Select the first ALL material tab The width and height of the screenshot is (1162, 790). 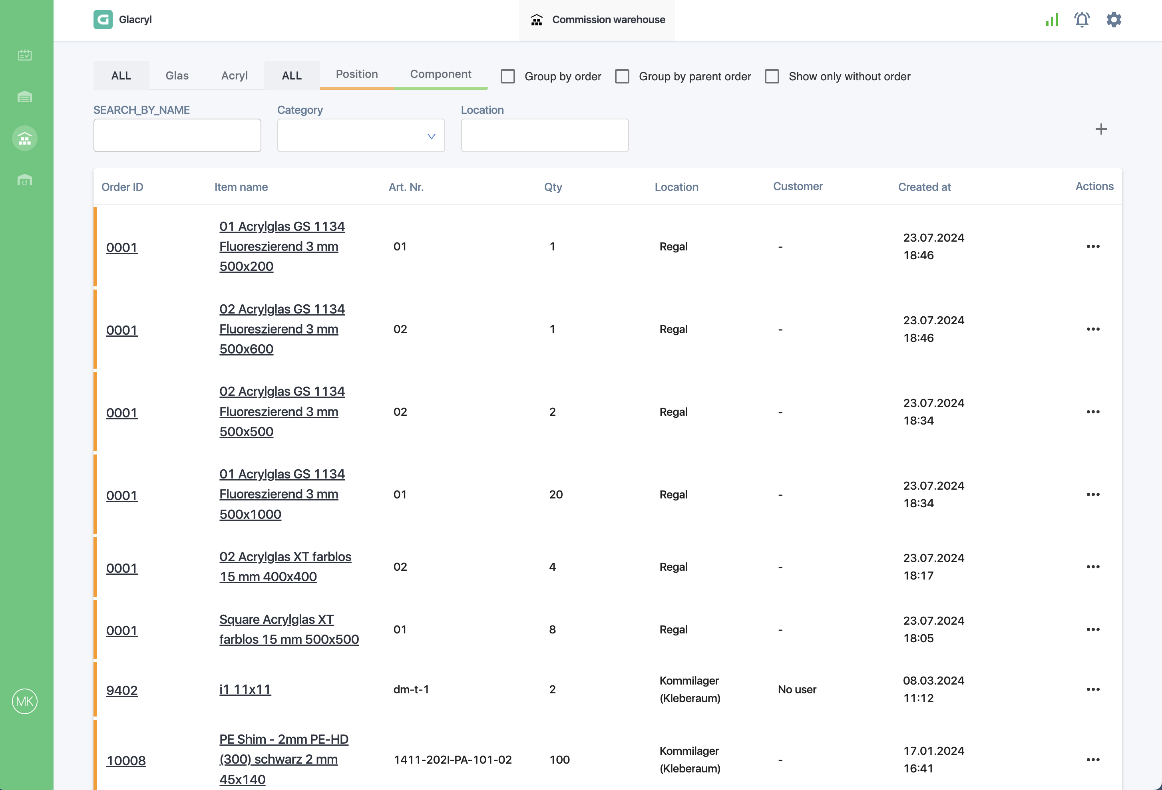click(x=121, y=75)
